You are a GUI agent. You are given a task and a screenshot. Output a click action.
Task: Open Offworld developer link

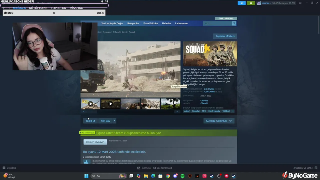coord(204,101)
